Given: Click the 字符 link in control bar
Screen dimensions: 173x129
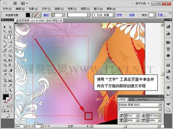Looking at the screenshot, I should point(119,15).
